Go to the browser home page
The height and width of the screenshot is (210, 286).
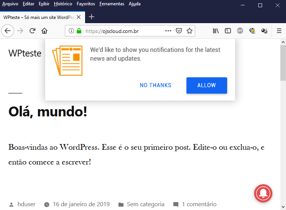[x=44, y=31]
